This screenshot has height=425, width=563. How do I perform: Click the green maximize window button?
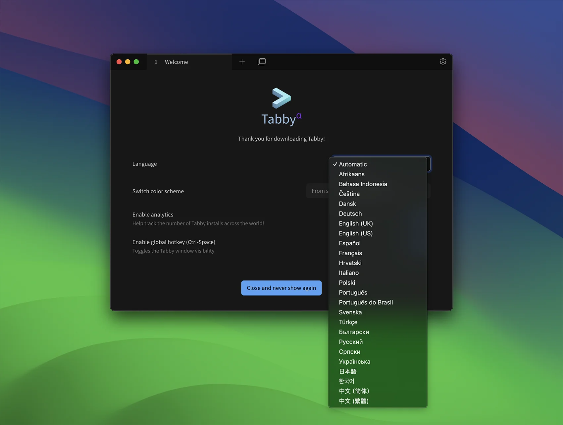(136, 62)
